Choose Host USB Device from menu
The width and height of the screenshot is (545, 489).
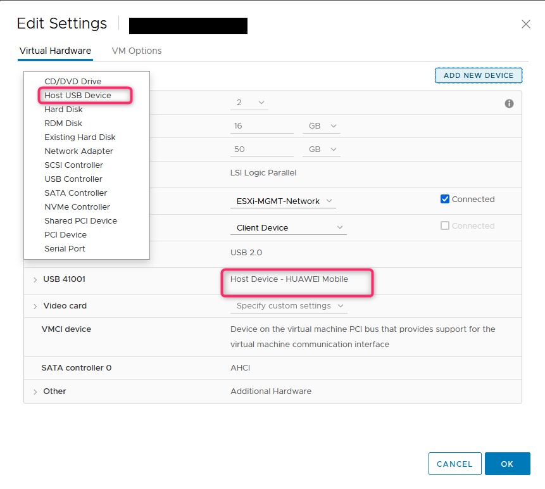[77, 96]
